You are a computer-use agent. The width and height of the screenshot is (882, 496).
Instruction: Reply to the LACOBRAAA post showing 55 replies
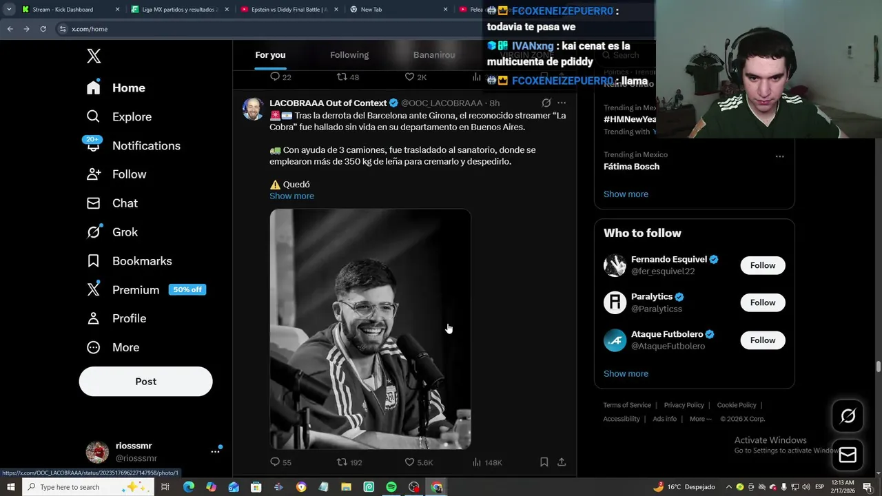[x=280, y=462]
